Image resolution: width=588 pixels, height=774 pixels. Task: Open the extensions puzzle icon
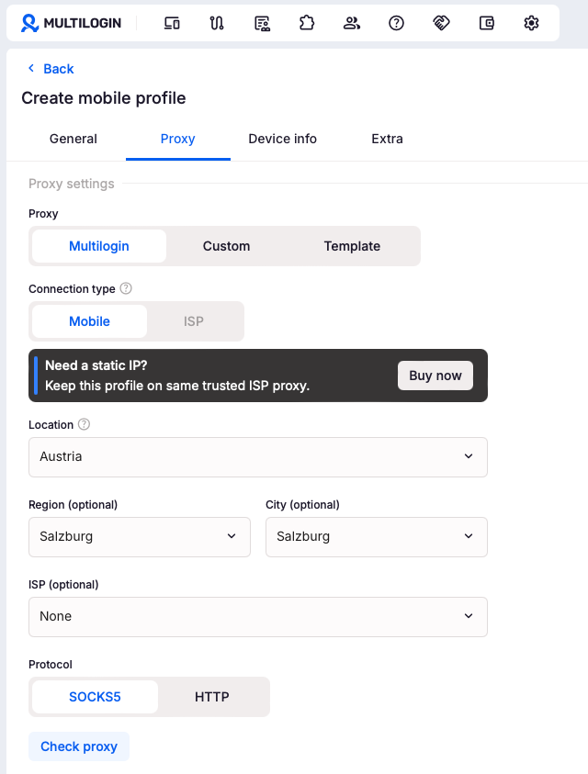point(307,23)
